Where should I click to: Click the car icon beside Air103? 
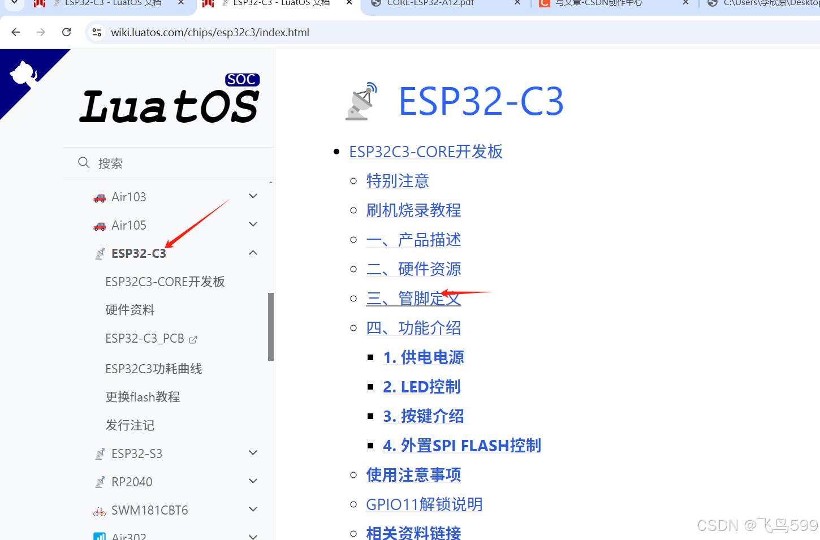pyautogui.click(x=100, y=197)
